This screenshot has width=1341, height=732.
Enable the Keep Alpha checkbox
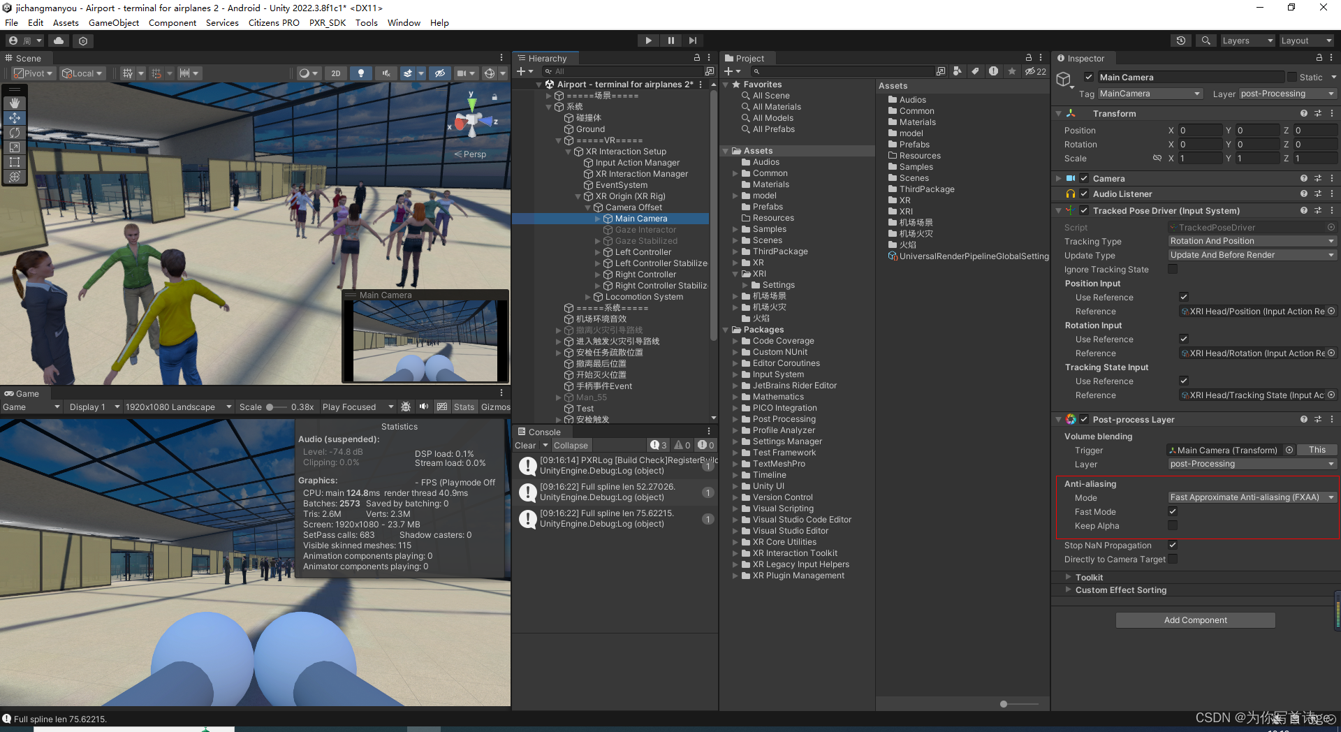tap(1173, 526)
